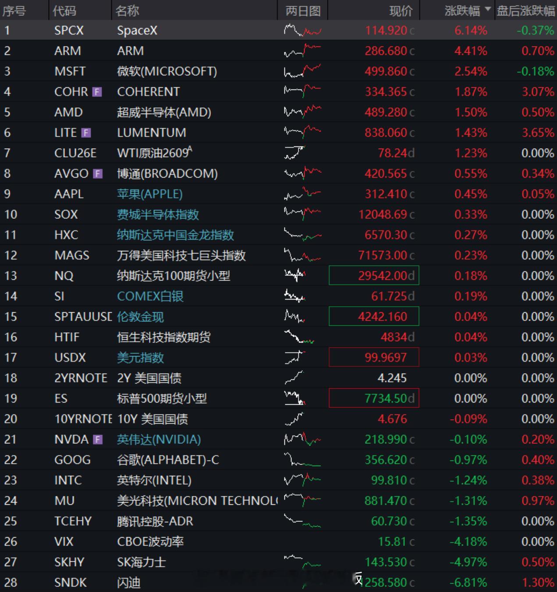Open the SpaceX two-day mini chart

coord(302,30)
